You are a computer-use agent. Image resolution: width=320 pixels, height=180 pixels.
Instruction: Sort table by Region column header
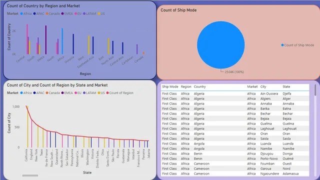[x=186, y=86]
